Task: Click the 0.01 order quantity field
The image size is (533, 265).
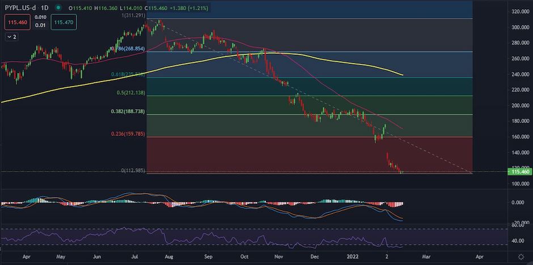Action: [x=40, y=25]
